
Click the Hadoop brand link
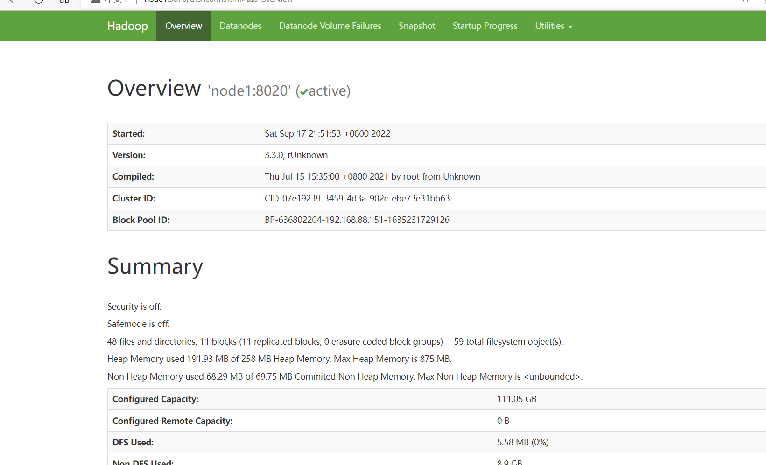pyautogui.click(x=127, y=26)
